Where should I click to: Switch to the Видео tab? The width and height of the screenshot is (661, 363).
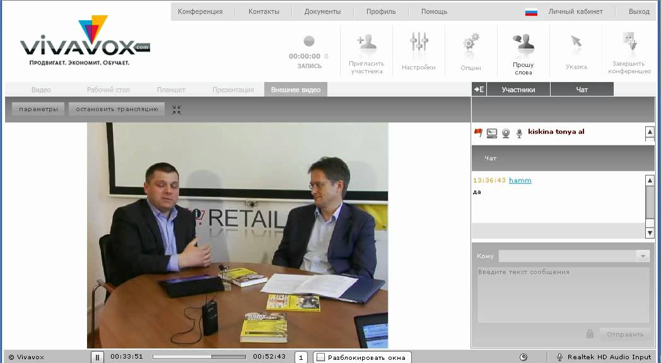(41, 89)
